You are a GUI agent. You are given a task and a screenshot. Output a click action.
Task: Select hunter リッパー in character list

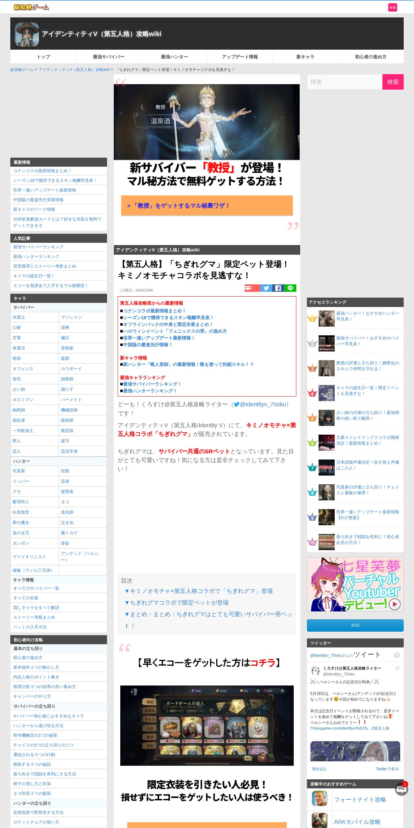21,481
